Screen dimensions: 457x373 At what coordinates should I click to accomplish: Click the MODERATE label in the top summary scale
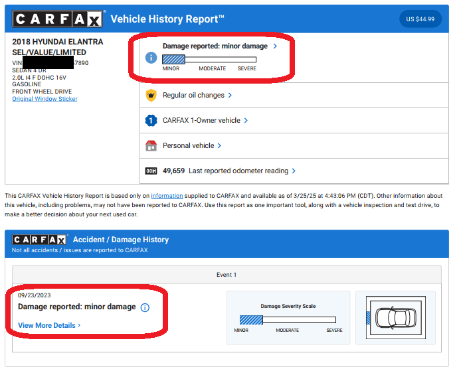point(212,68)
